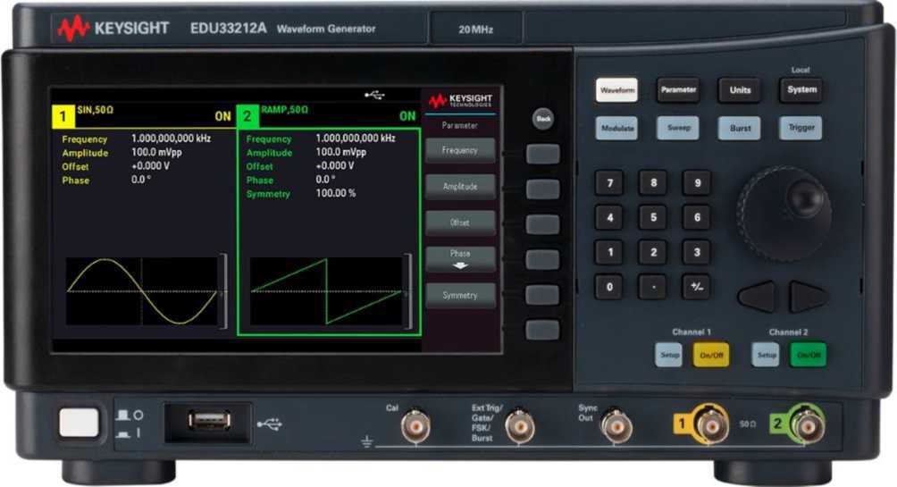This screenshot has height=487, width=897.
Task: Click the channel 1 output connector
Action: [710, 425]
